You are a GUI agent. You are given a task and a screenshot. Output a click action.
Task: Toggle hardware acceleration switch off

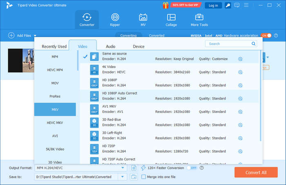(266, 35)
